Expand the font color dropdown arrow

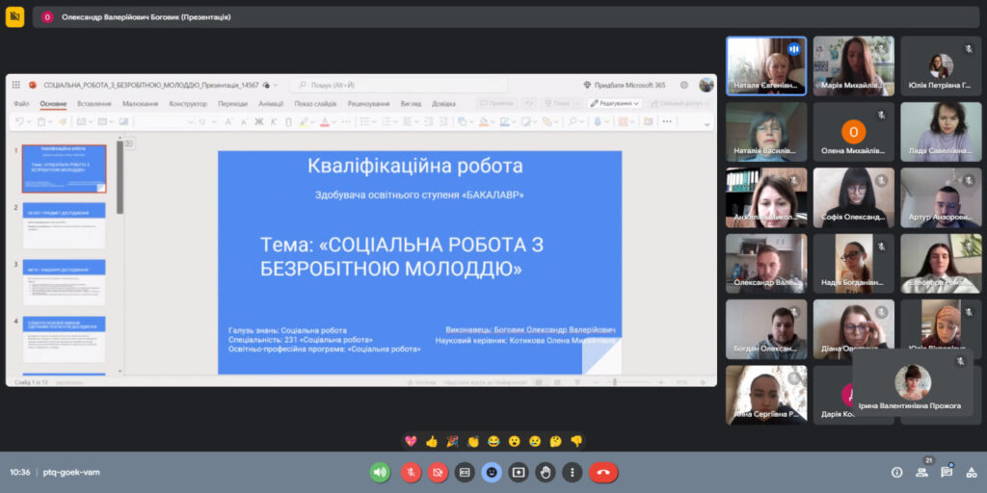pos(333,122)
